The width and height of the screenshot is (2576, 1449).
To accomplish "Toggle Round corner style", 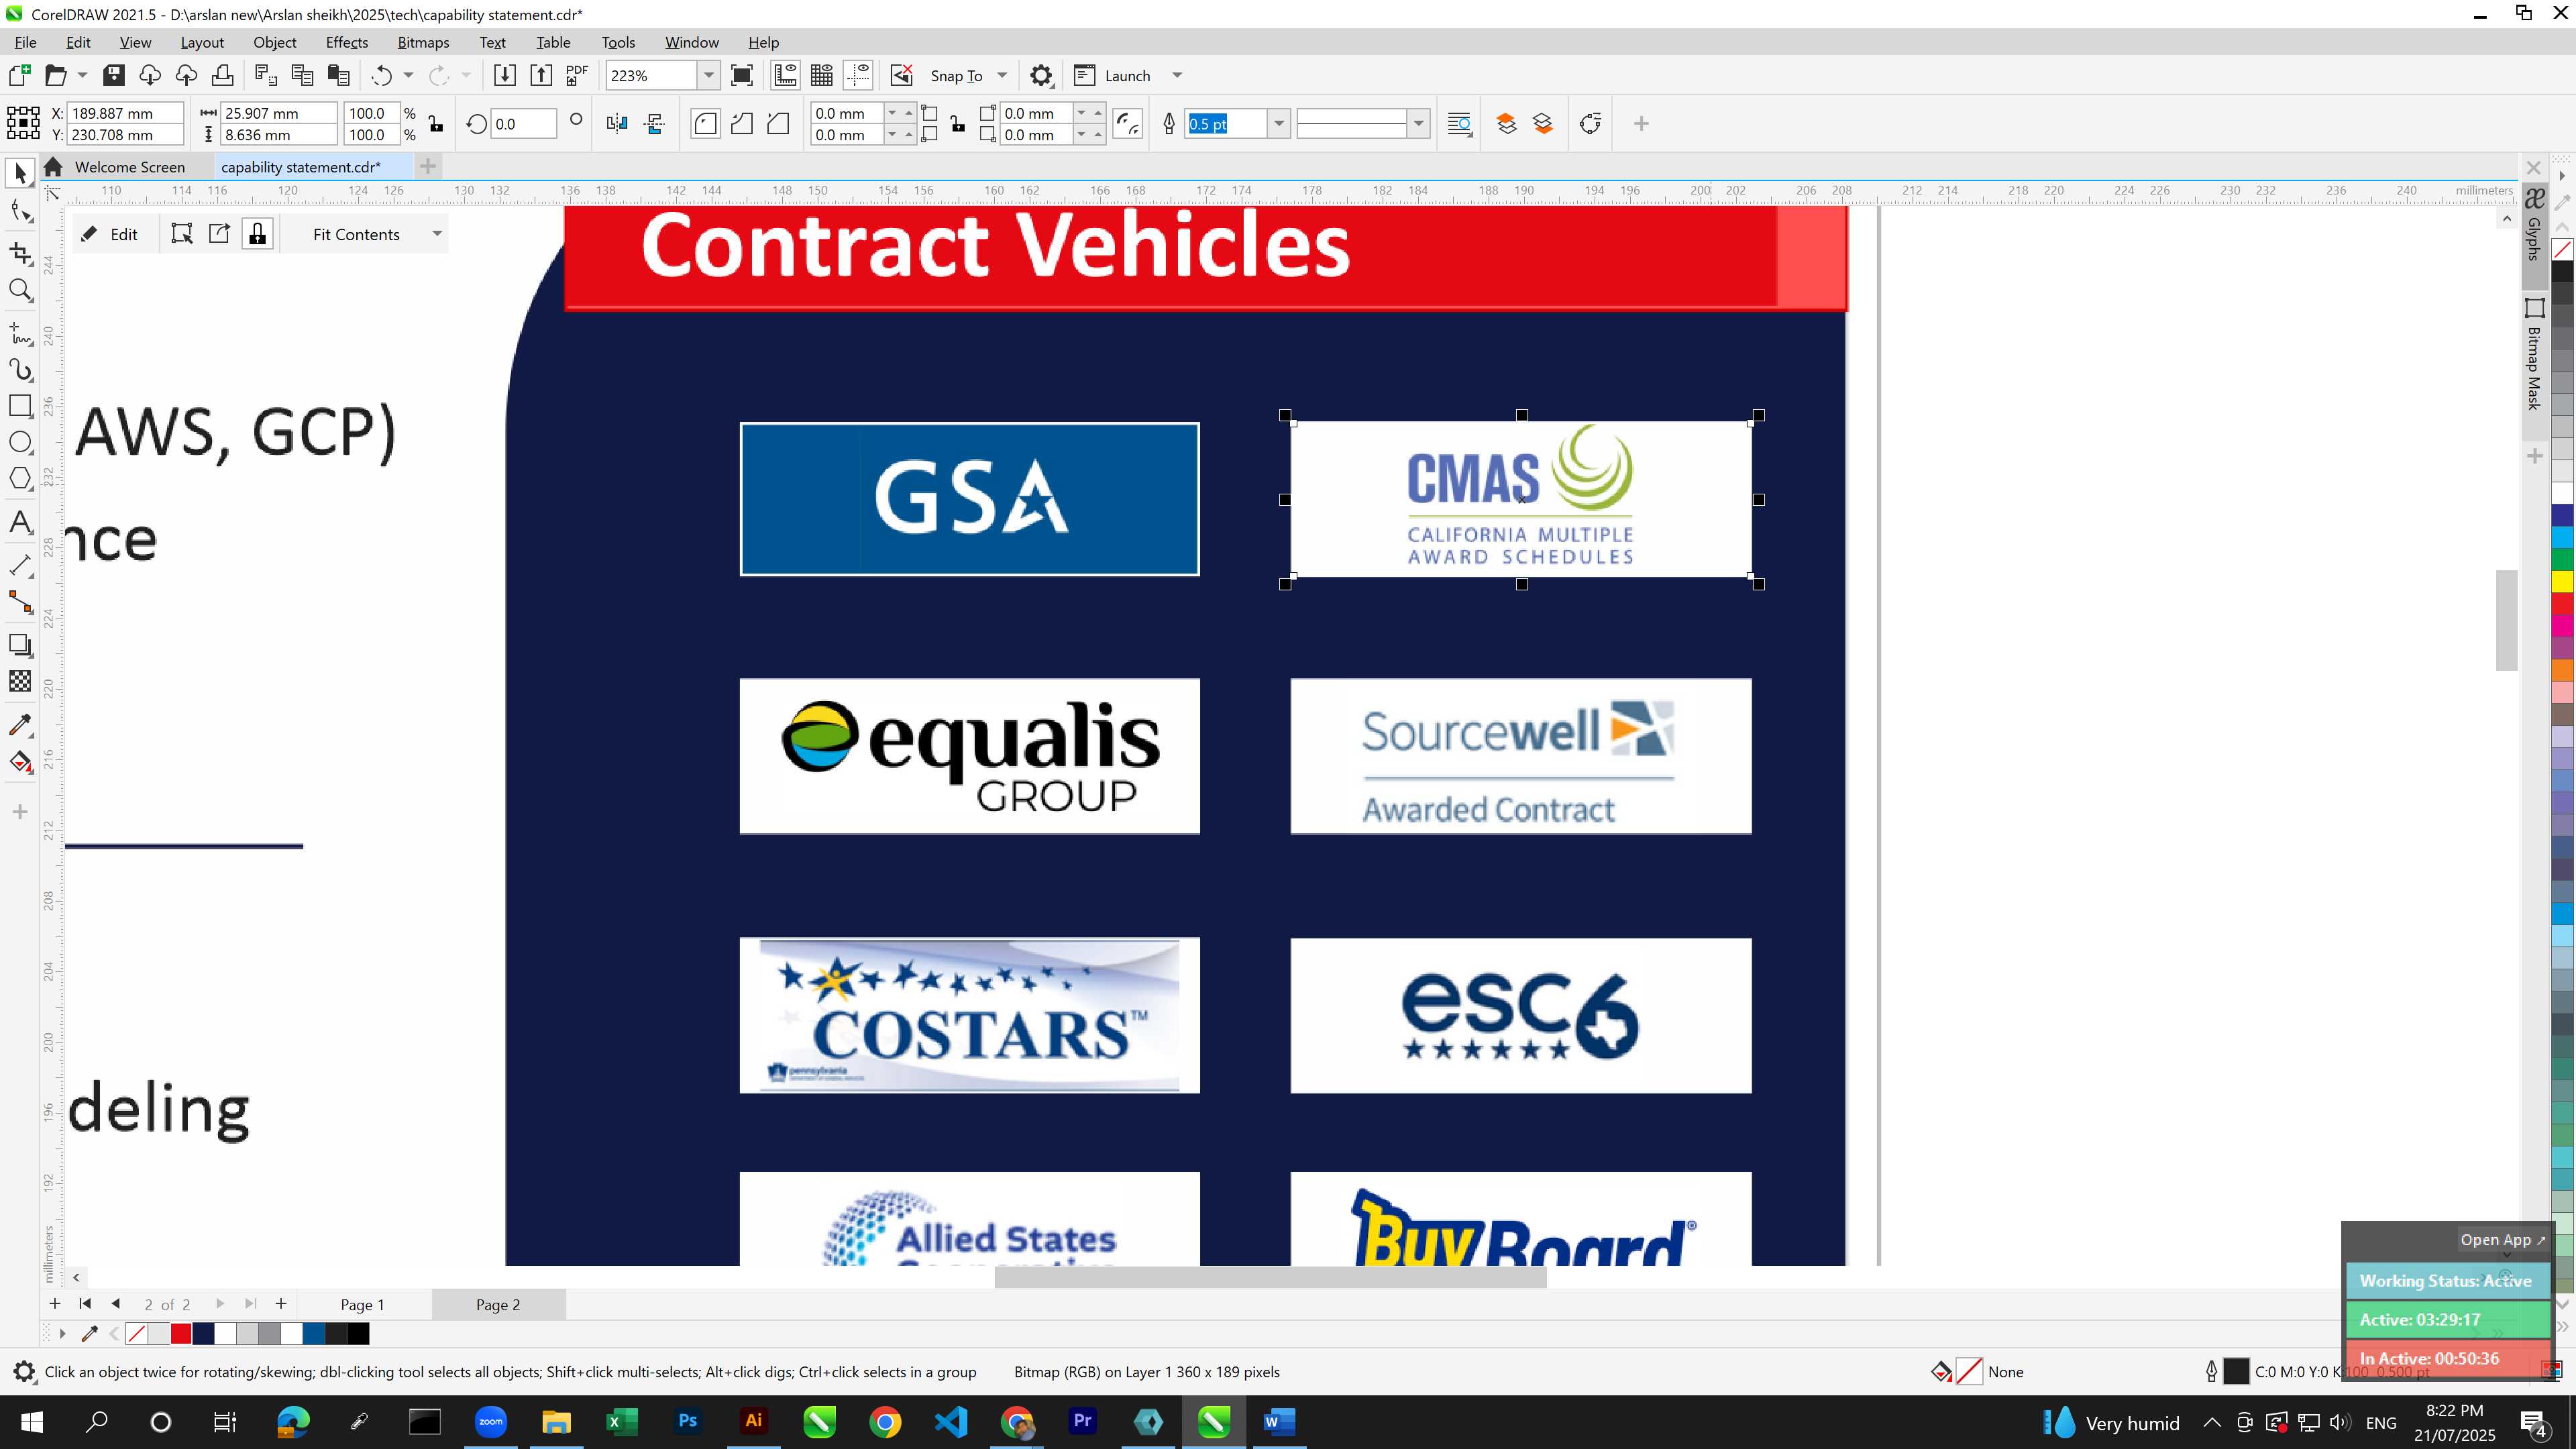I will tap(705, 124).
